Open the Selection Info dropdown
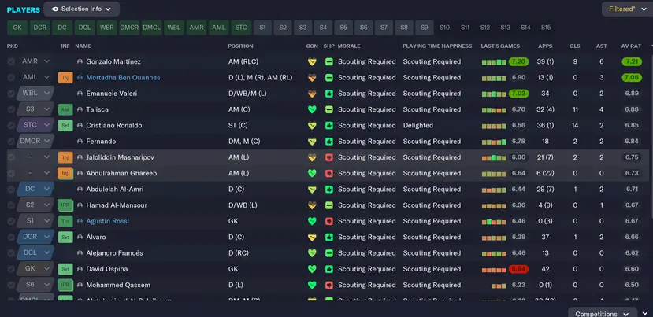 click(82, 9)
